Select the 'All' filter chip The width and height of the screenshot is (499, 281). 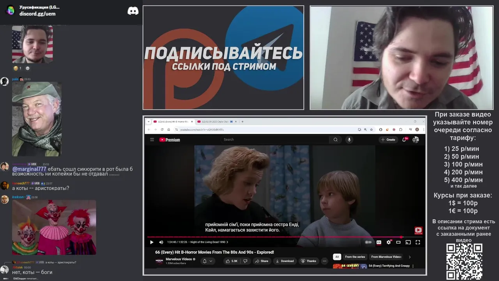tap(337, 257)
